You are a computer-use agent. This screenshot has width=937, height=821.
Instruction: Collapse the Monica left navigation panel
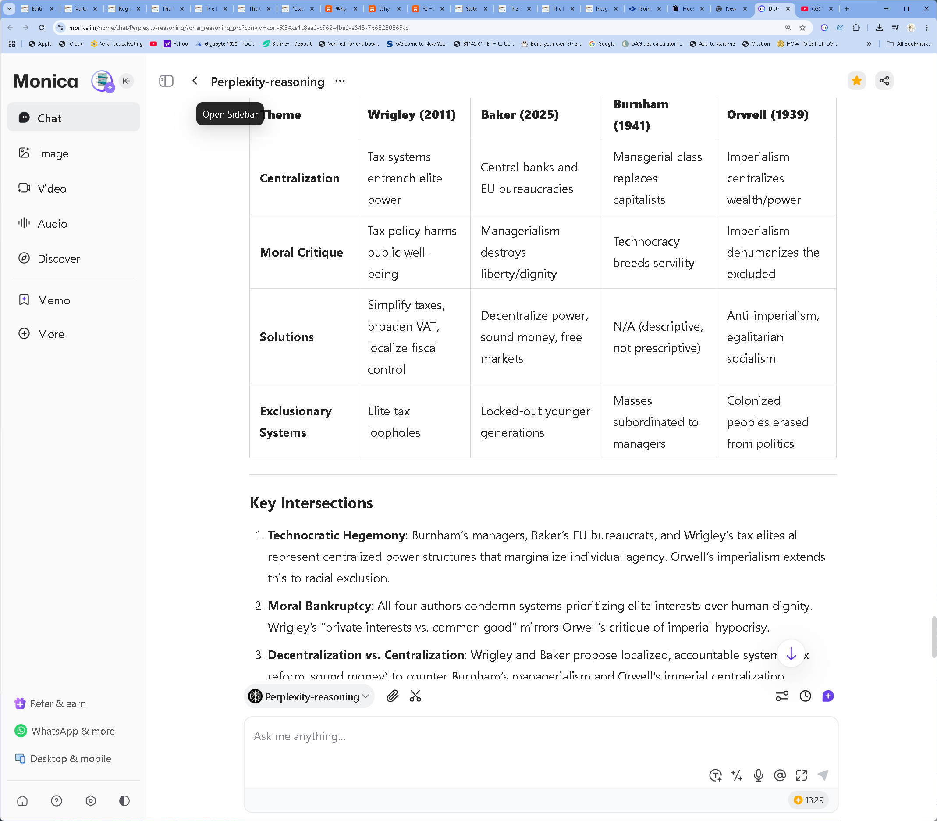(126, 81)
